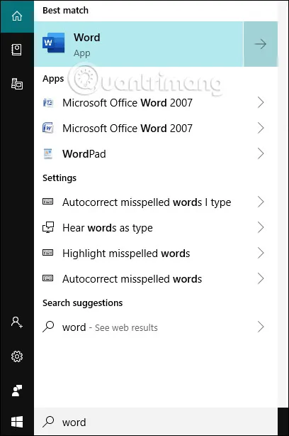289x436 pixels.
Task: Click the feedback person icon
Action: [x=17, y=391]
